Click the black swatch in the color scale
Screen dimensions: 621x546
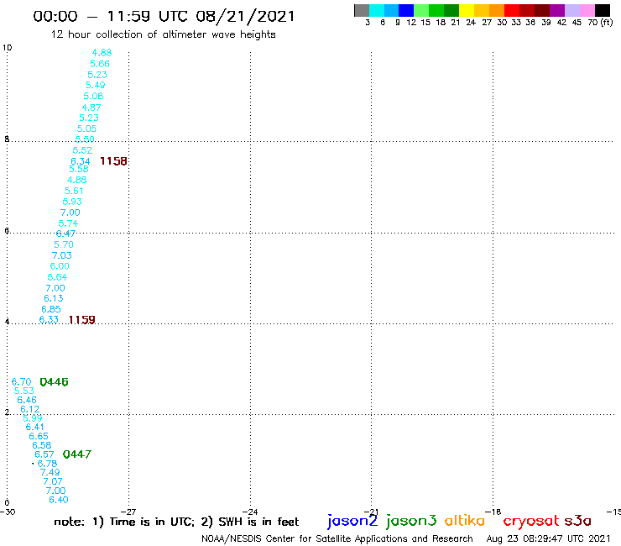[603, 10]
